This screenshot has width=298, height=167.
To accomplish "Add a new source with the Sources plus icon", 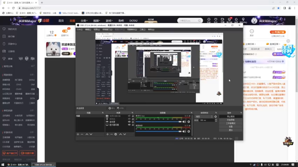I will click(x=107, y=134).
